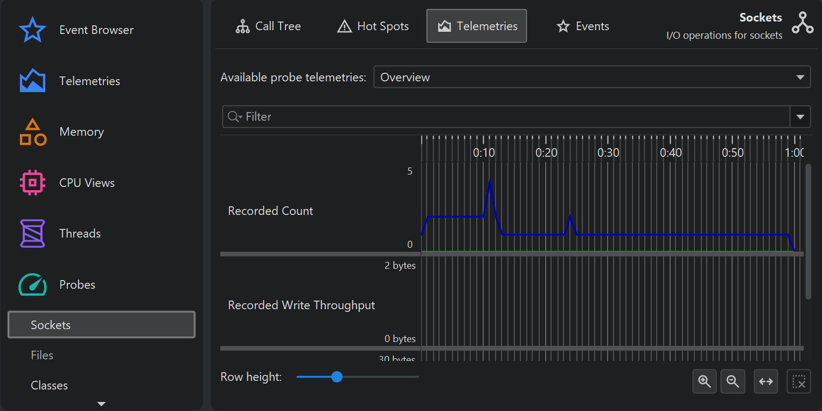Expand sidebar list with bottom arrow

(101, 403)
